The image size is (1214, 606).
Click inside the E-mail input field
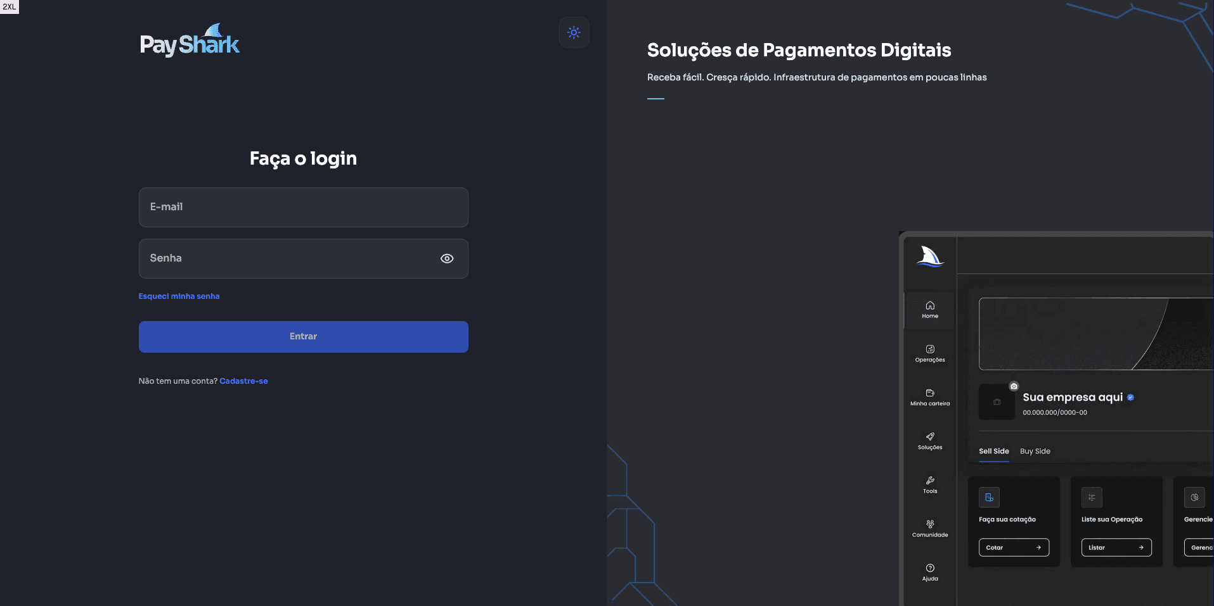coord(303,207)
